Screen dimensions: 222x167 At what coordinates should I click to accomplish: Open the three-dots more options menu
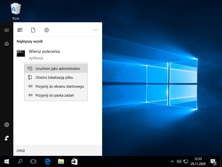click(95, 30)
